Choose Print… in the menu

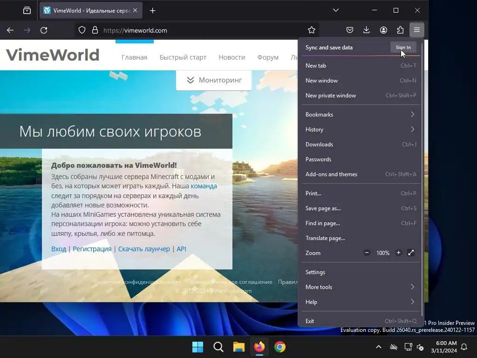361,193
